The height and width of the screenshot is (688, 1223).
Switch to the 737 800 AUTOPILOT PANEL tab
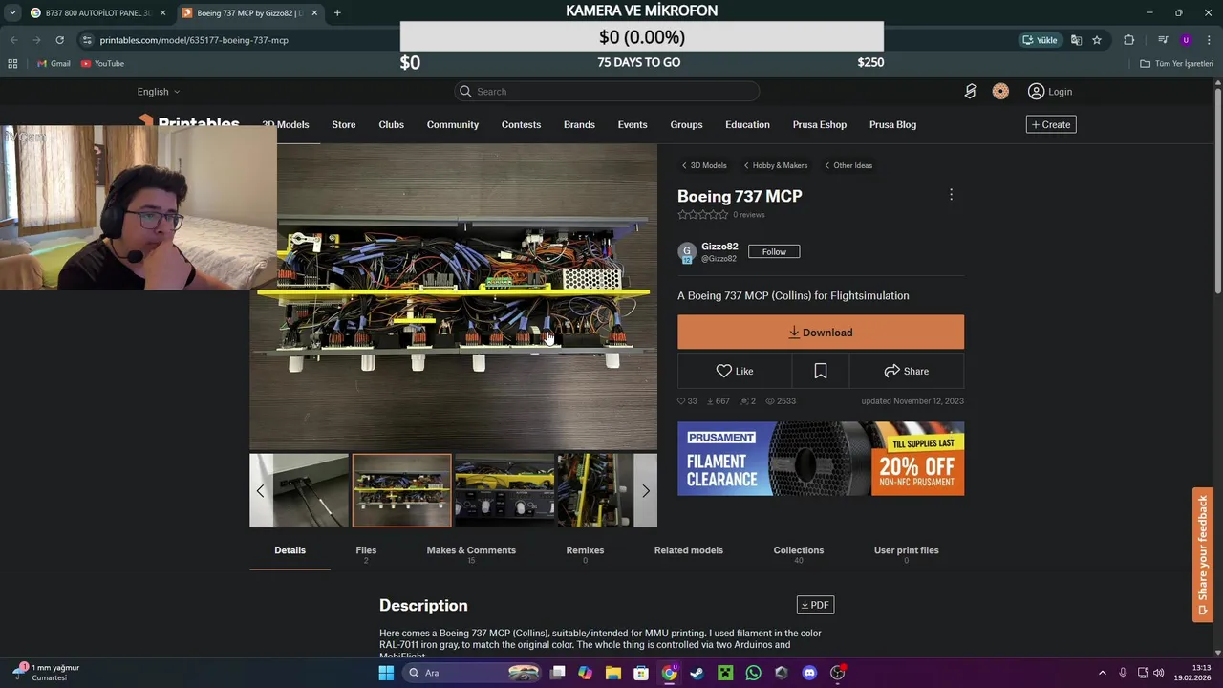[97, 13]
